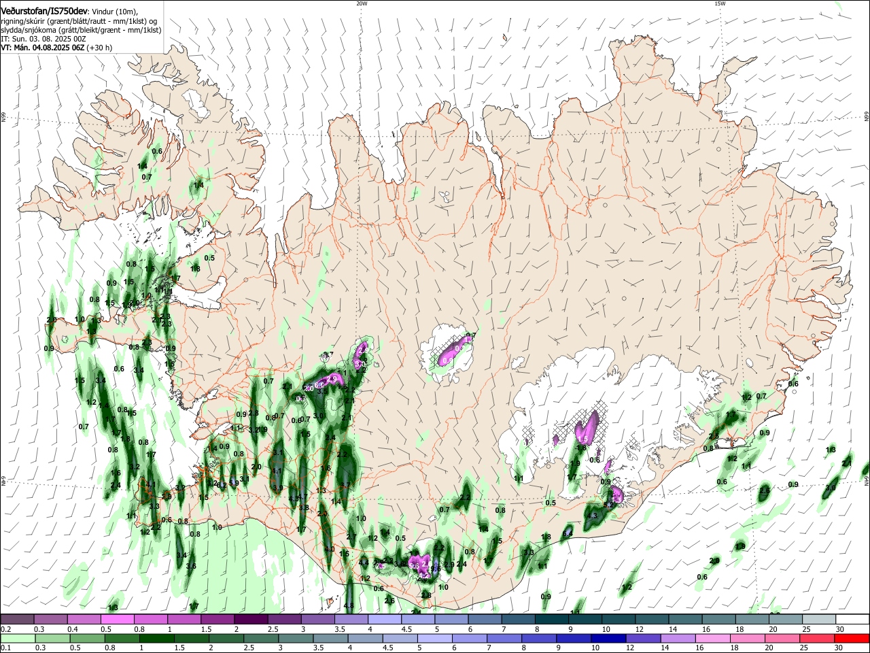Screen dimensions: 870x653
Task: Pick the pale grey 25 swatch, snow scale
Action: [x=818, y=619]
